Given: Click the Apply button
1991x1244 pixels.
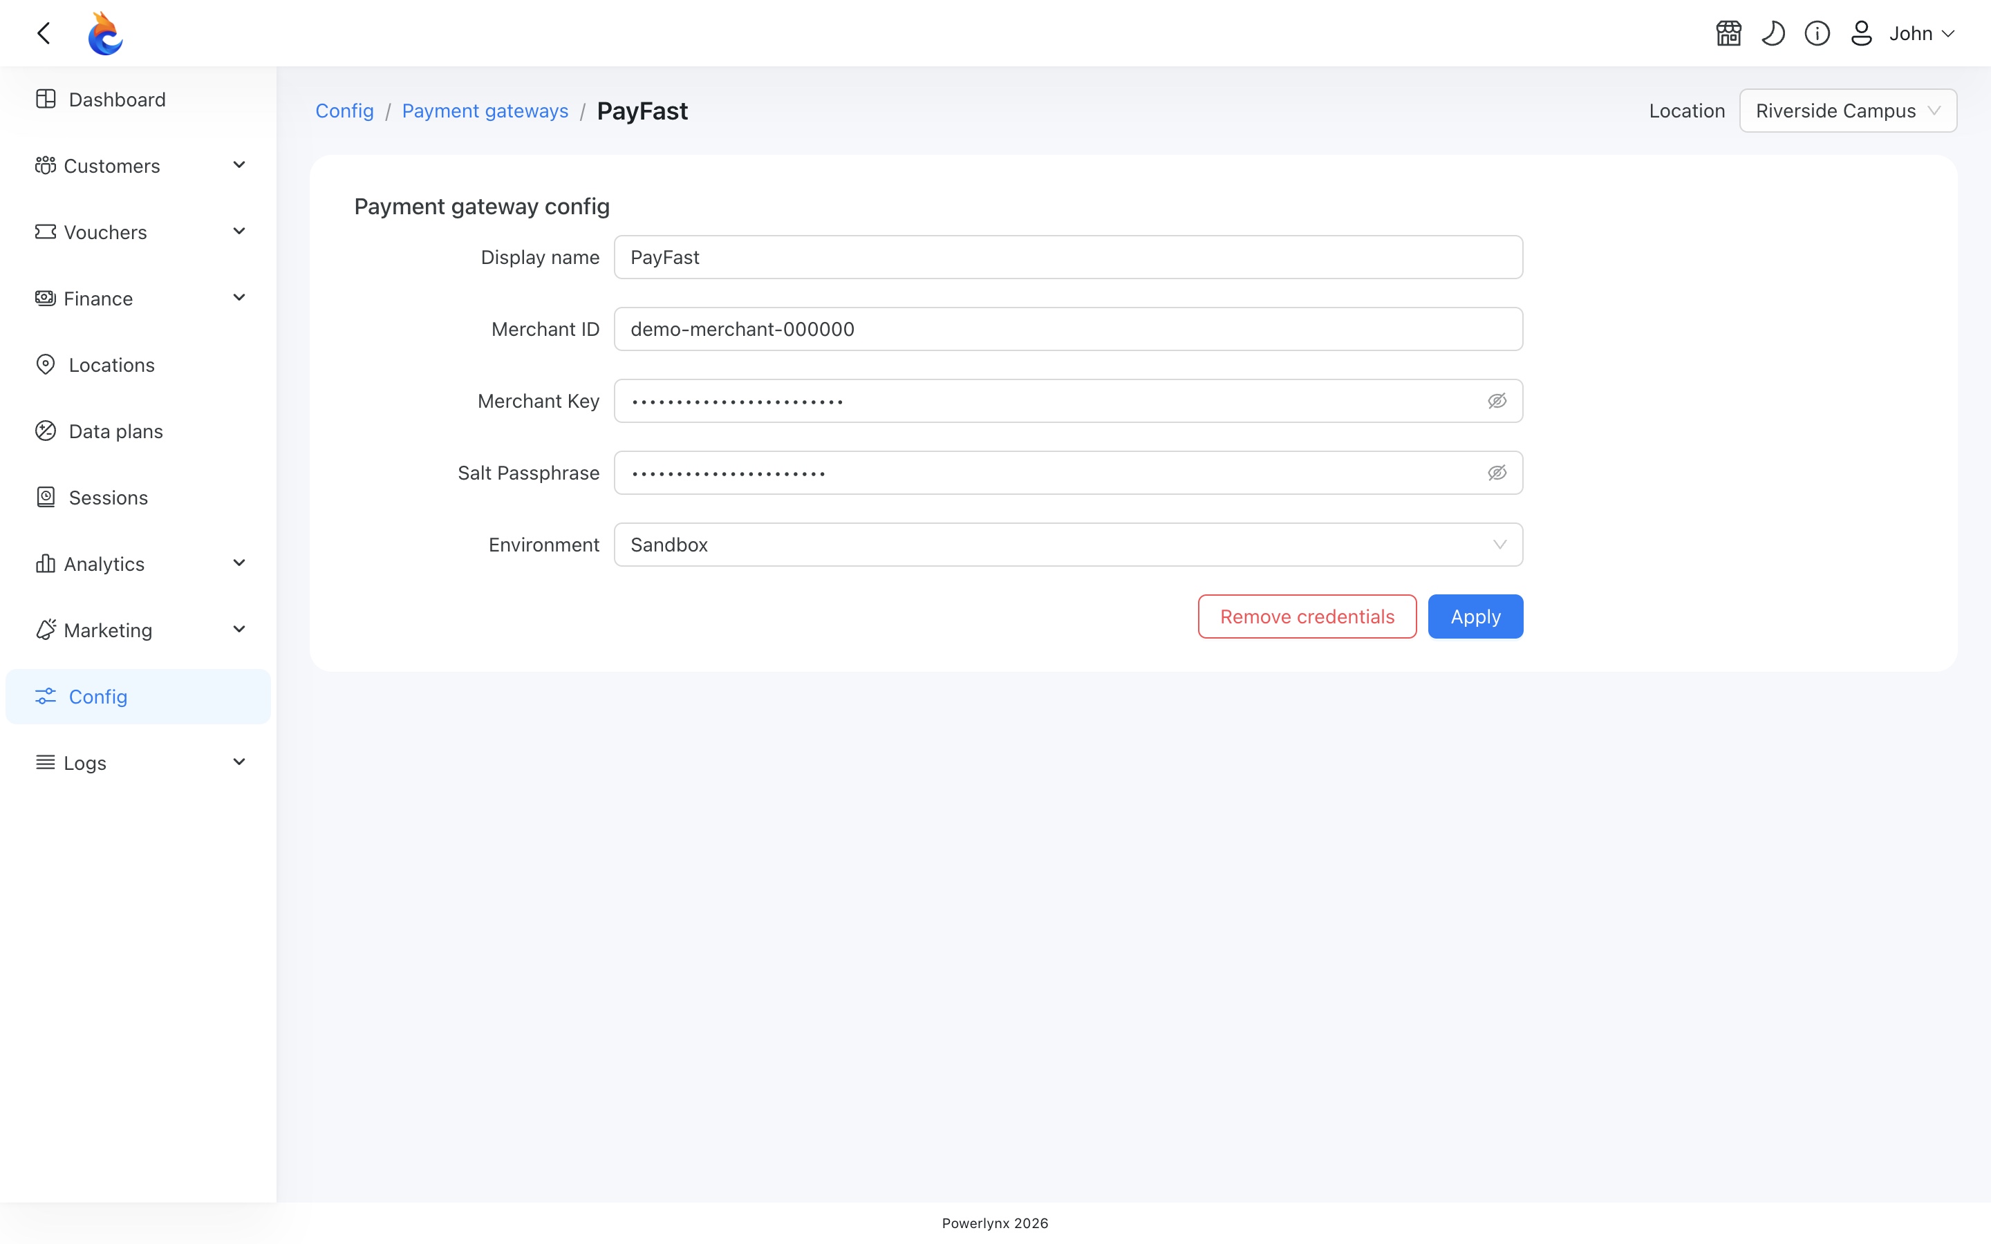Looking at the screenshot, I should pyautogui.click(x=1475, y=616).
